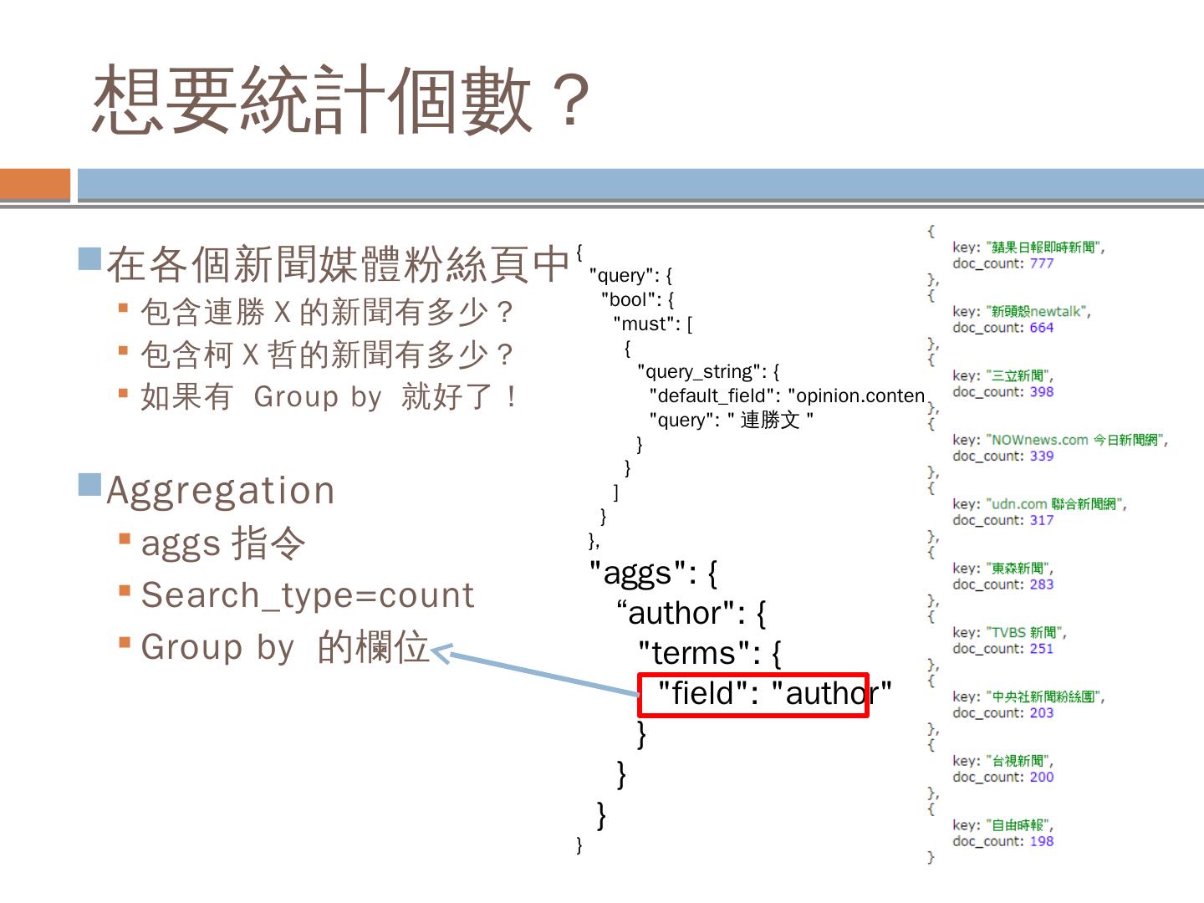This screenshot has height=903, width=1204.
Task: Click the orange bullet before Search_type=count
Action: click(x=125, y=591)
